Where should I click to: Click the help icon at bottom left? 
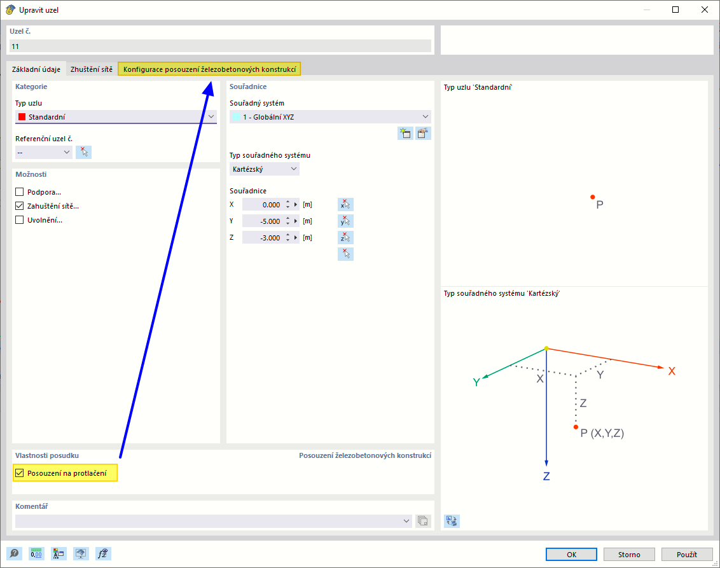tap(14, 553)
